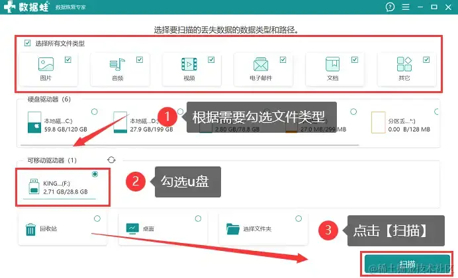Refresh the removable drives list
Screen dimensions: 458x278
(112, 160)
